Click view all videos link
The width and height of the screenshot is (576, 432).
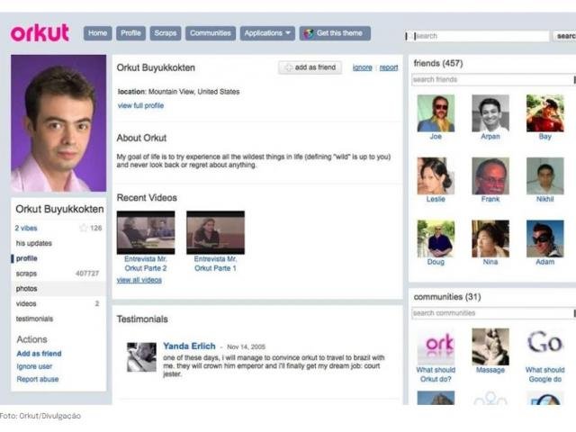(139, 280)
